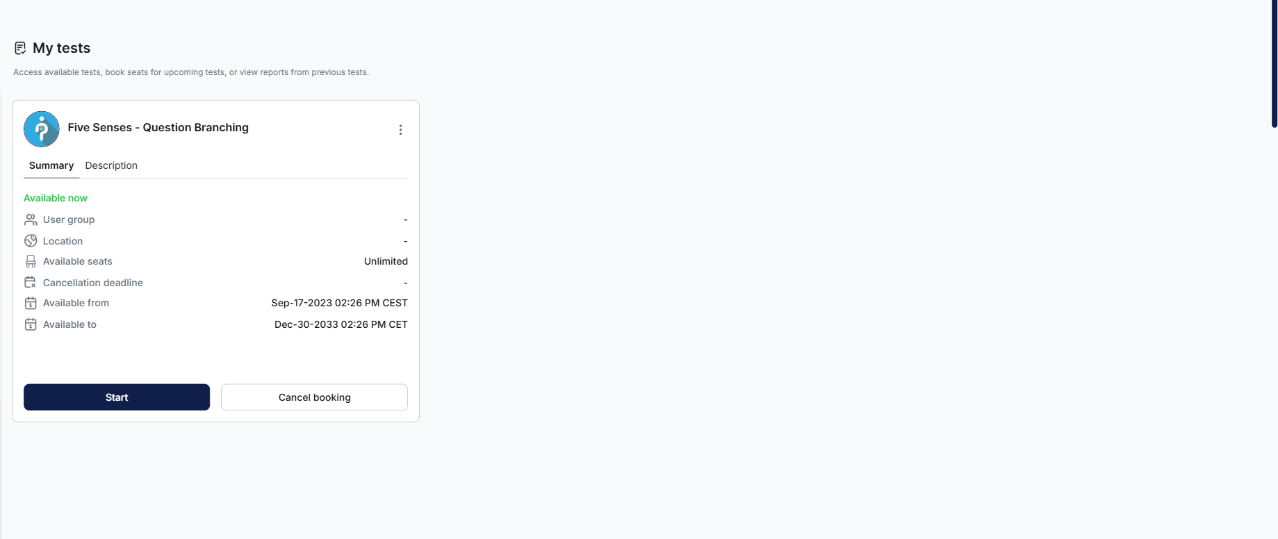Start the Five Senses test

coord(117,397)
